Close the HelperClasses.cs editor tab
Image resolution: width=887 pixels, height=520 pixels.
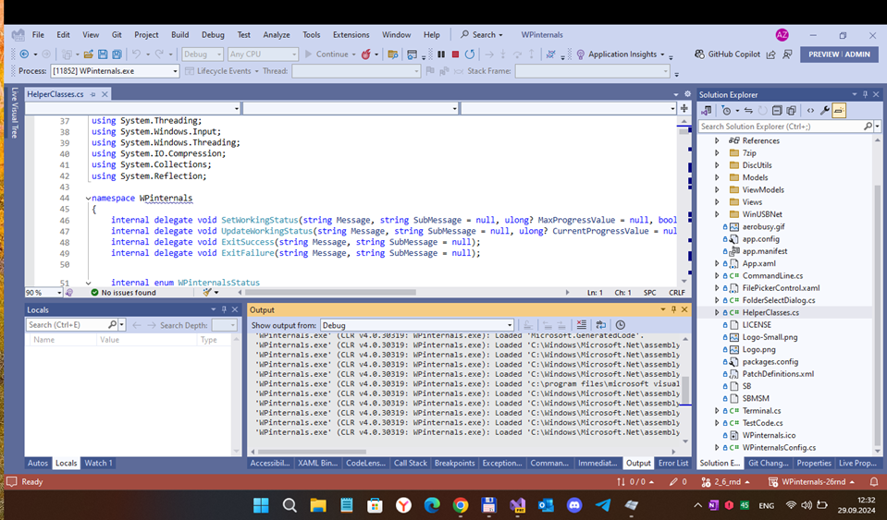tap(105, 94)
